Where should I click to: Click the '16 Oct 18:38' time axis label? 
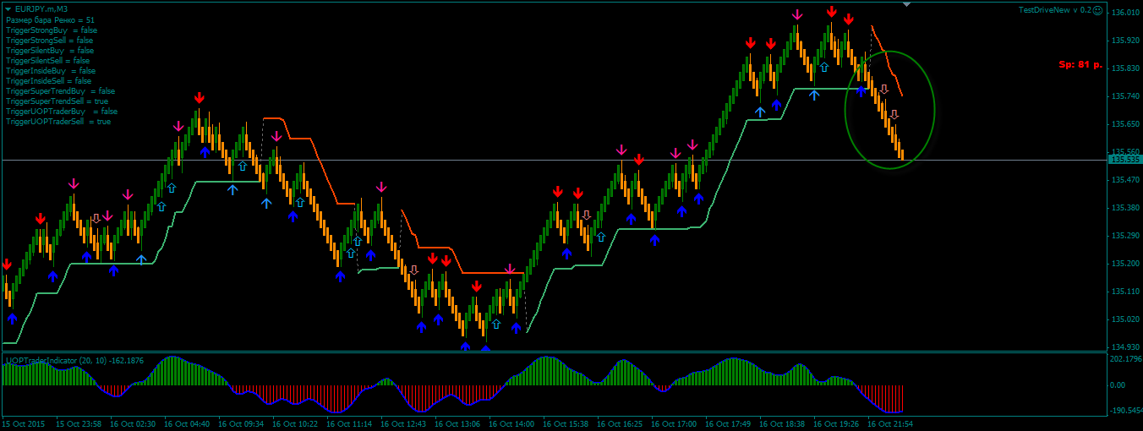tap(782, 423)
